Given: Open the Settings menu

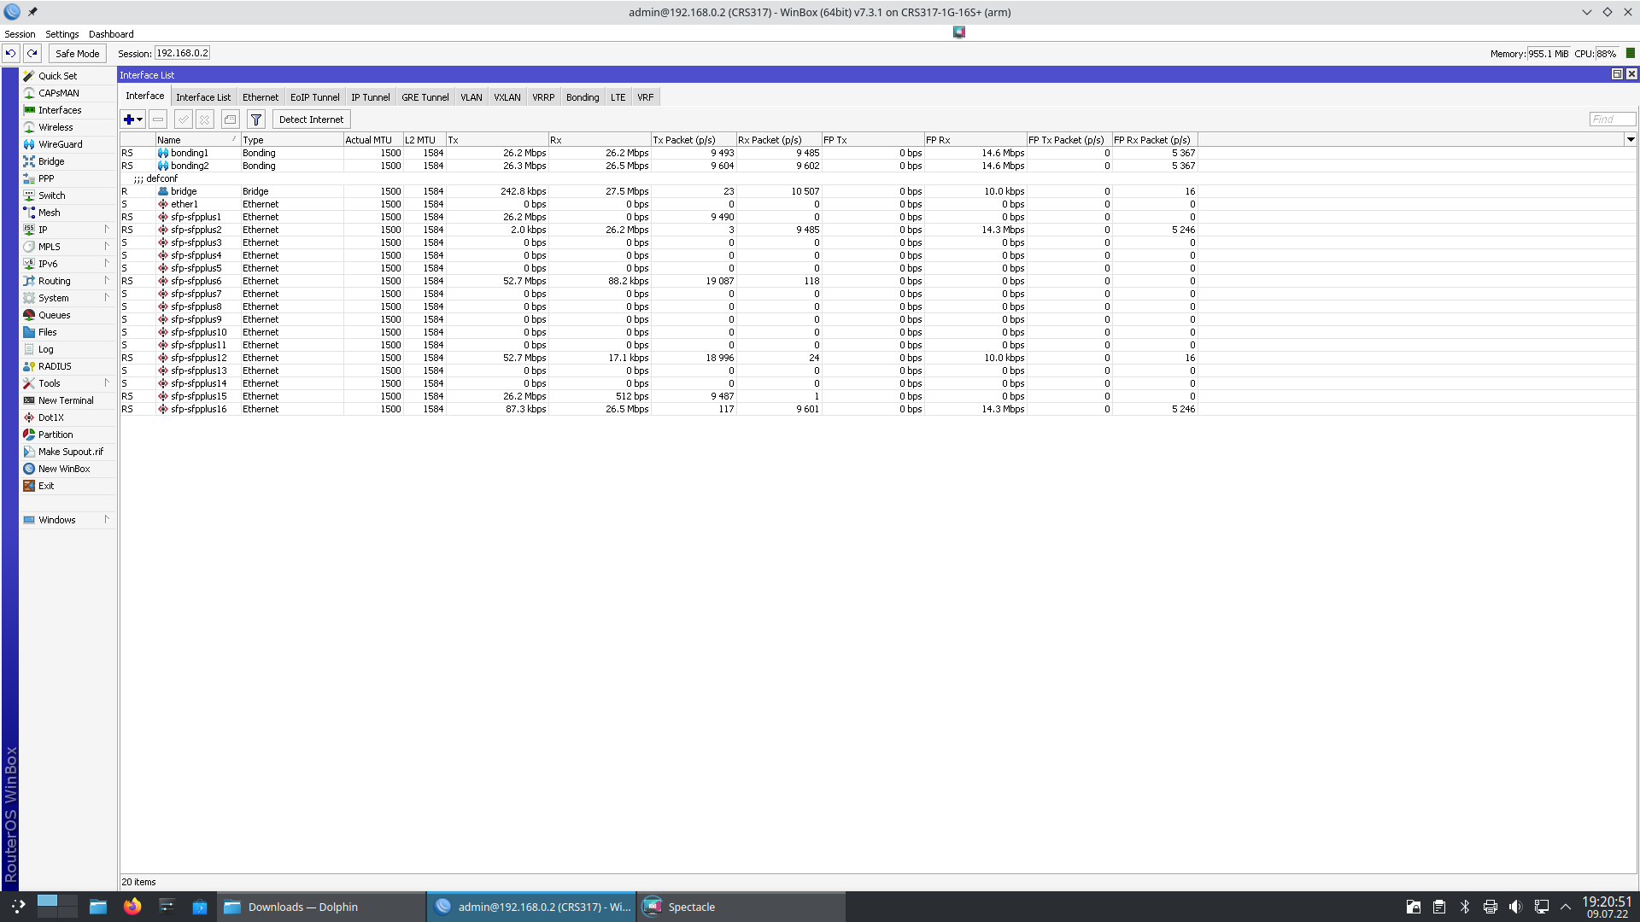Looking at the screenshot, I should coord(61,33).
